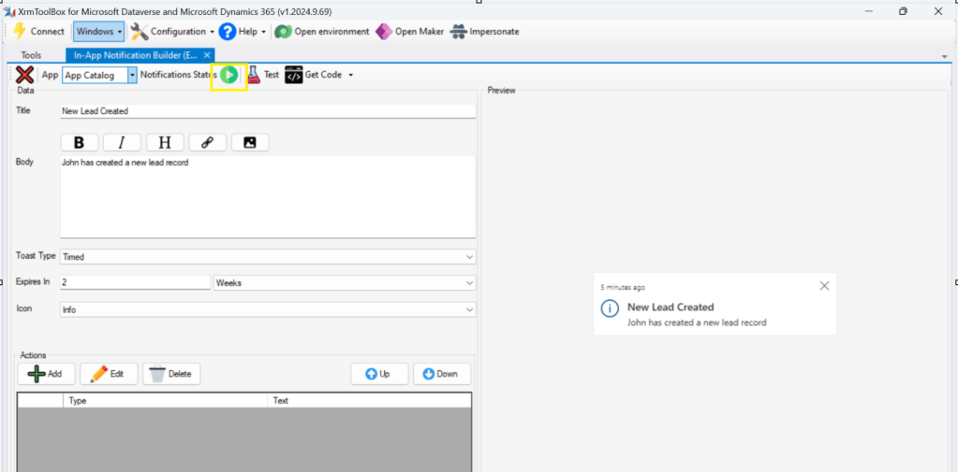This screenshot has width=958, height=472.
Task: Expand the Toast Type dropdown
Action: (469, 256)
